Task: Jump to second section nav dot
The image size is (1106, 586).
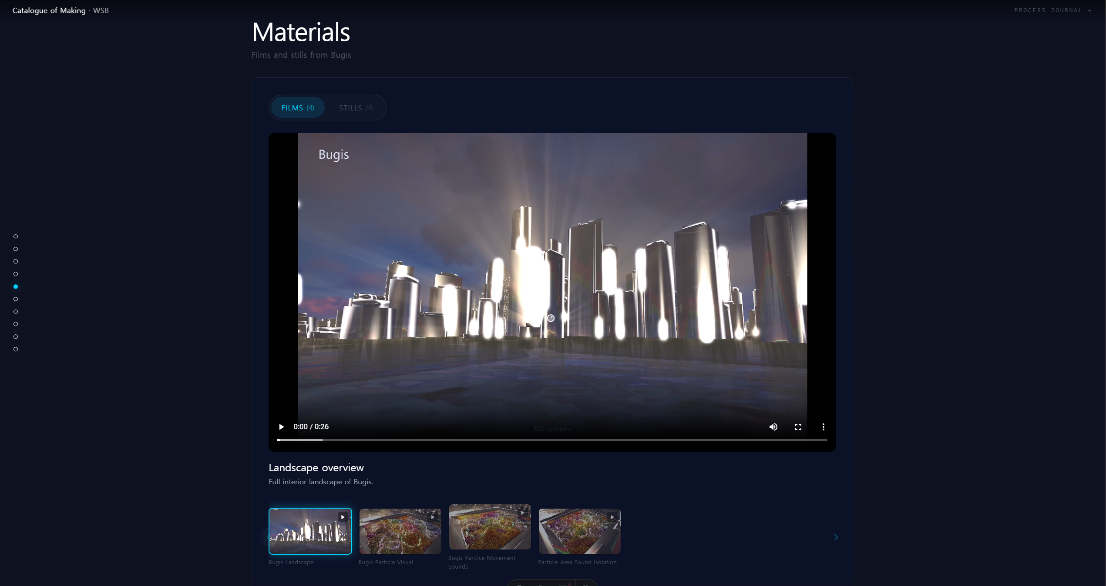Action: click(16, 249)
